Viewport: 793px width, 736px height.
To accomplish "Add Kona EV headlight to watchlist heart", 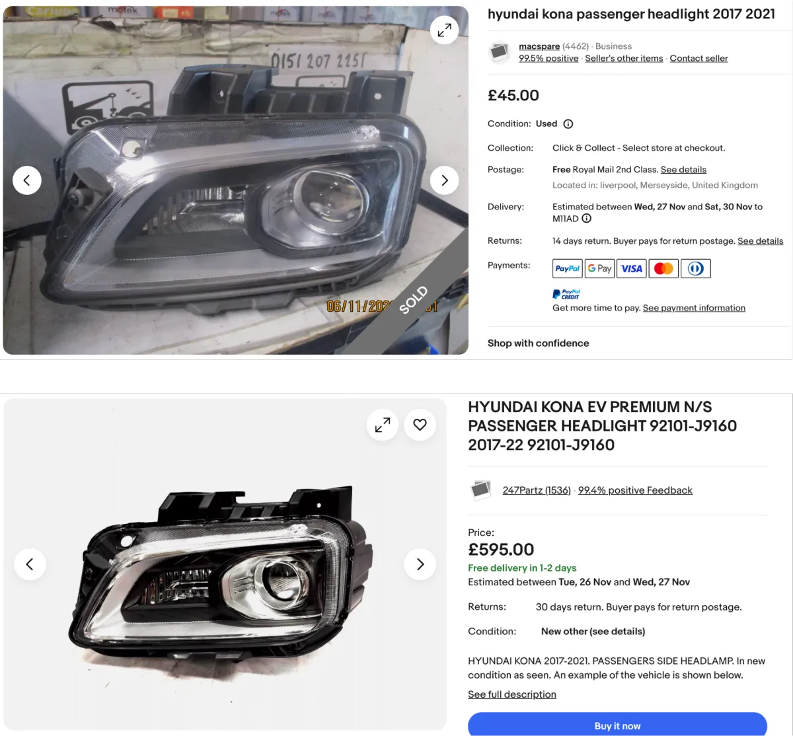I will pos(420,425).
